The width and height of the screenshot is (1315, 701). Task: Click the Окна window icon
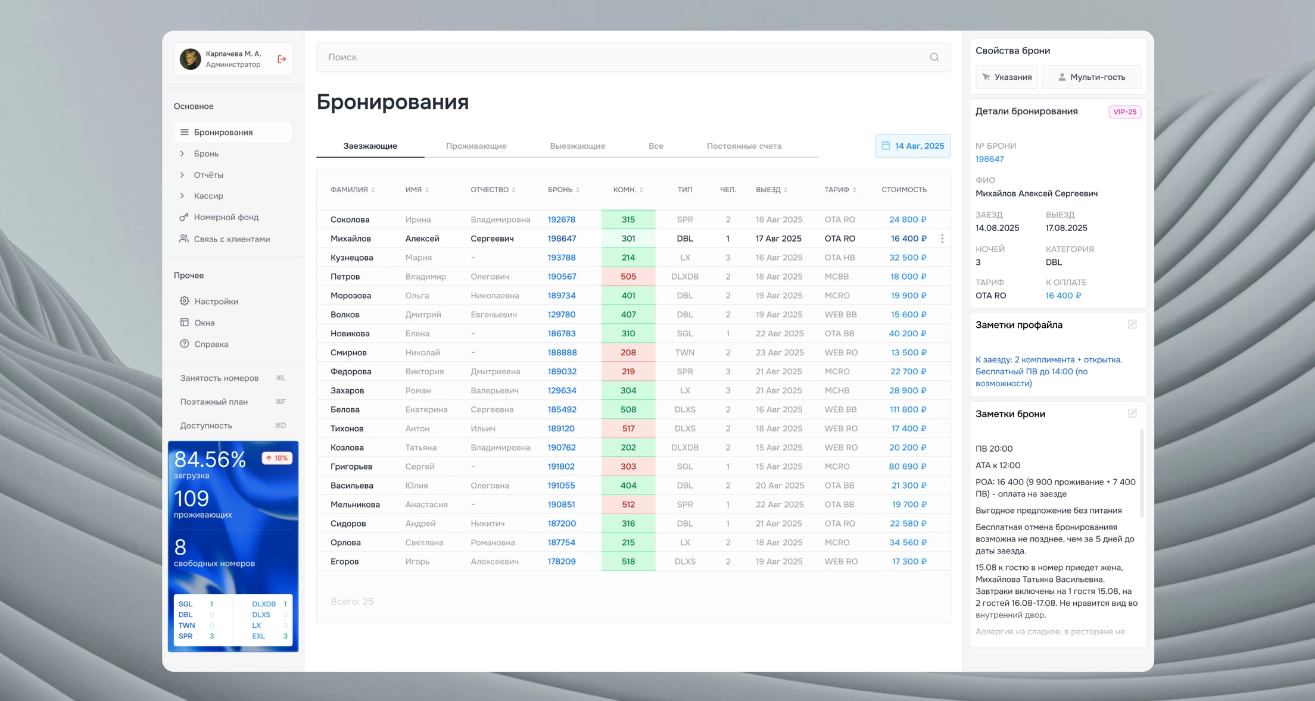[185, 323]
